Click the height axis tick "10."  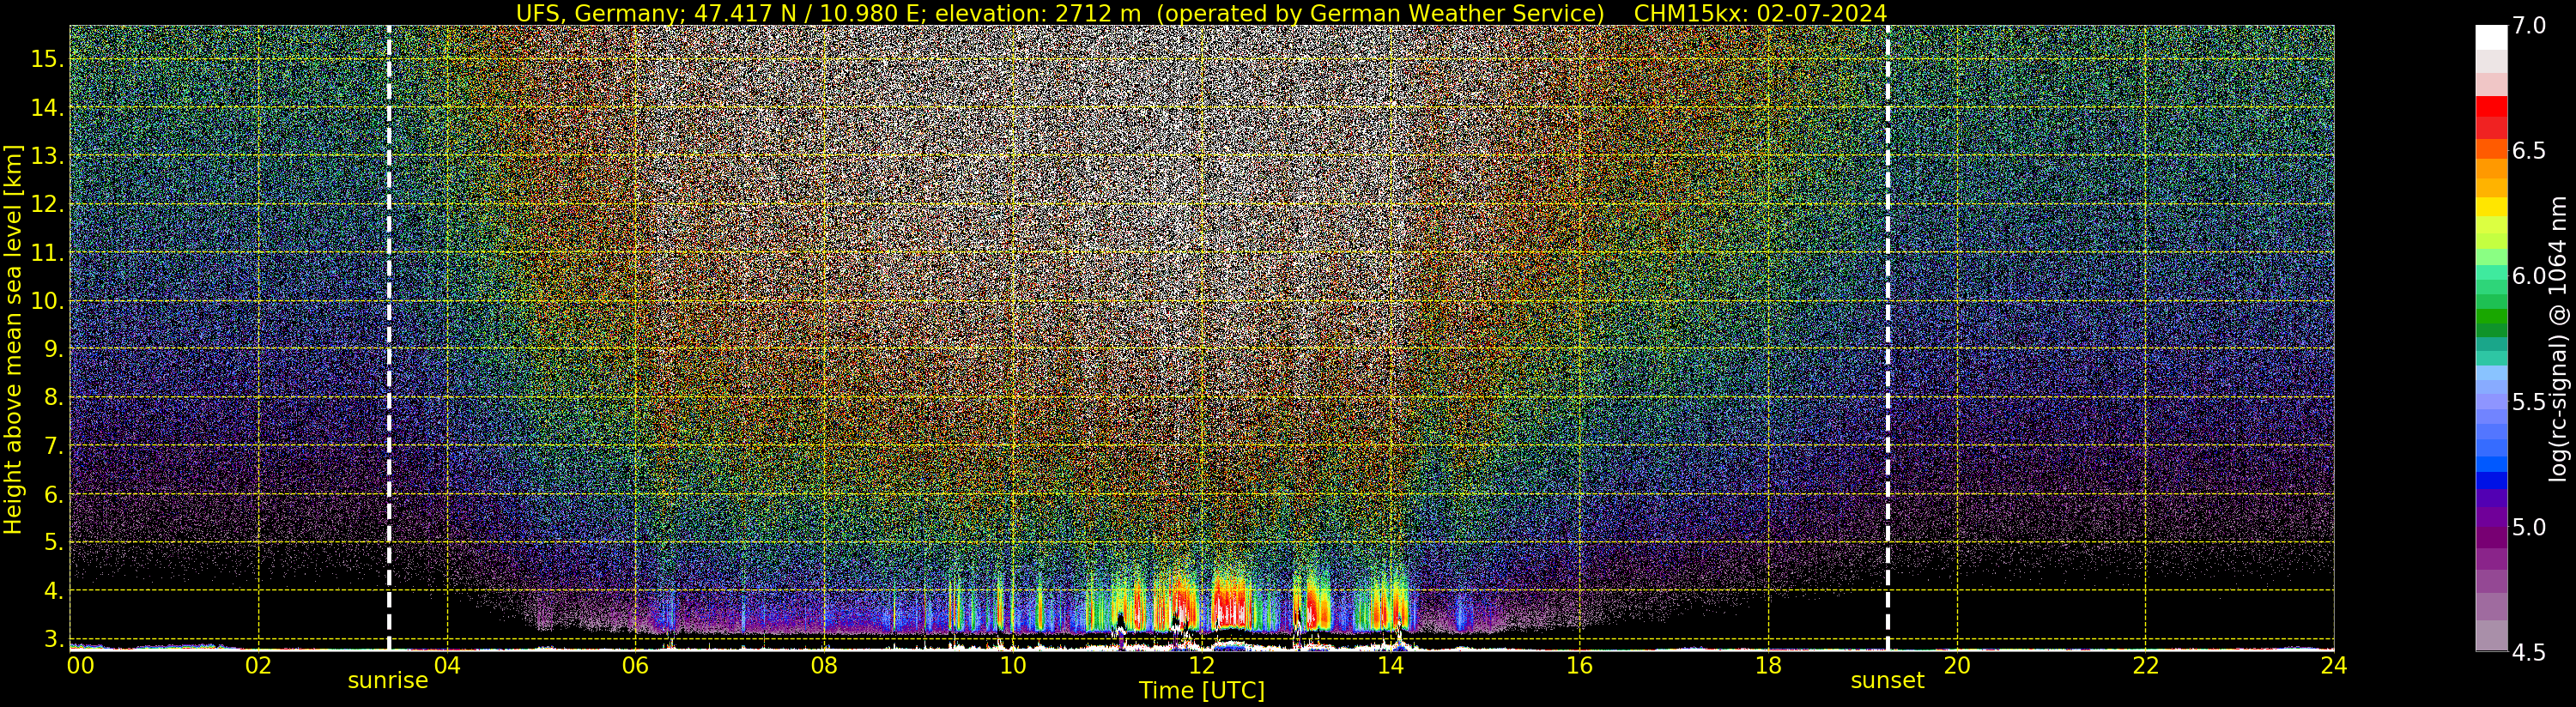(47, 301)
